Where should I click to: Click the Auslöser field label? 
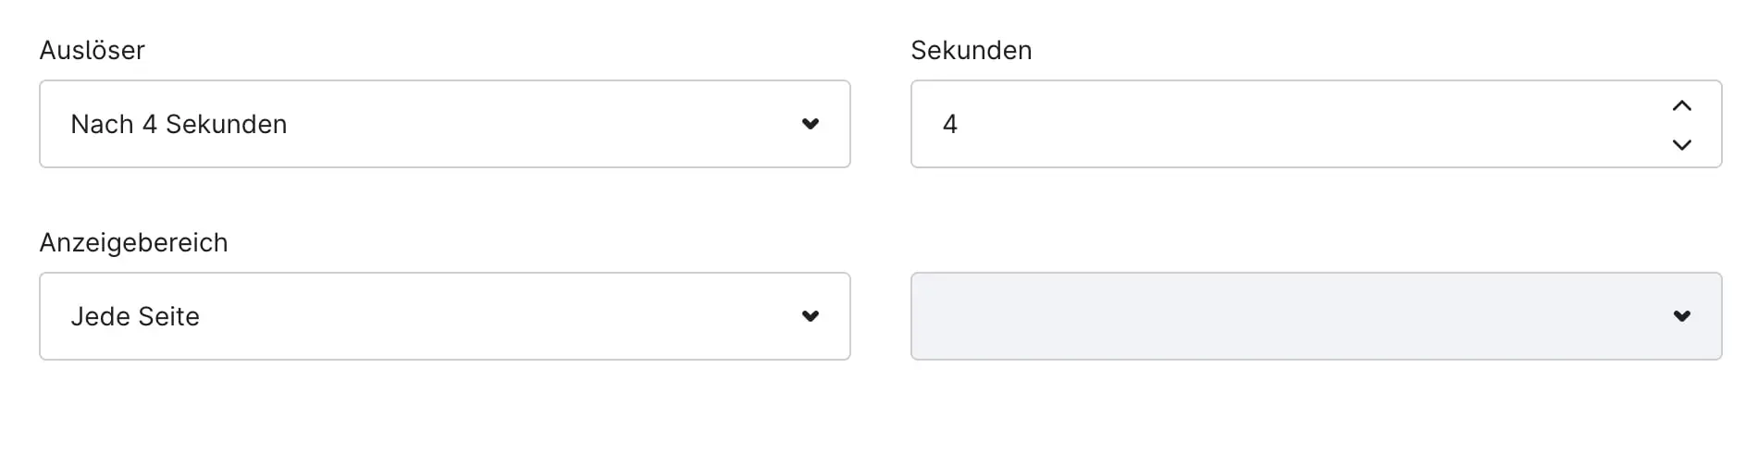pyautogui.click(x=93, y=50)
